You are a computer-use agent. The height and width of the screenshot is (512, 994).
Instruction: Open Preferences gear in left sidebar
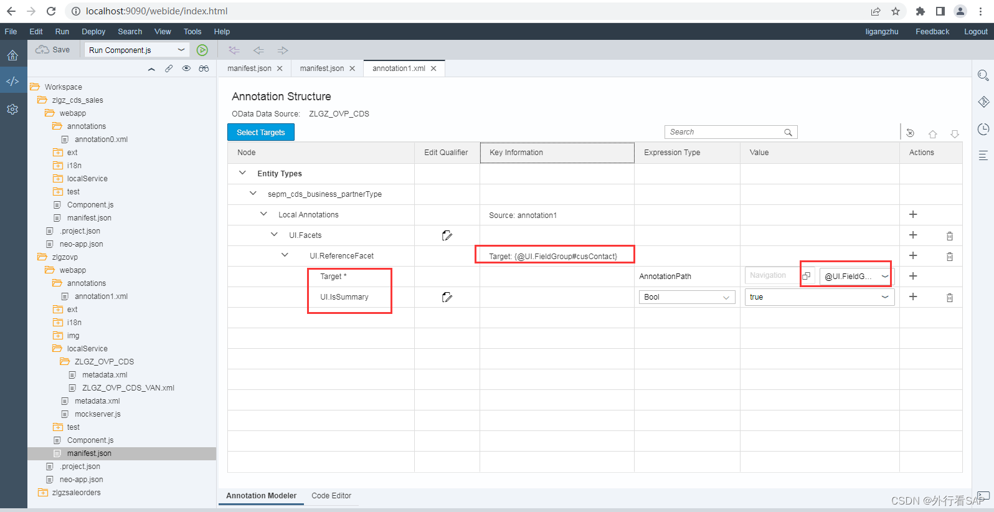[12, 109]
